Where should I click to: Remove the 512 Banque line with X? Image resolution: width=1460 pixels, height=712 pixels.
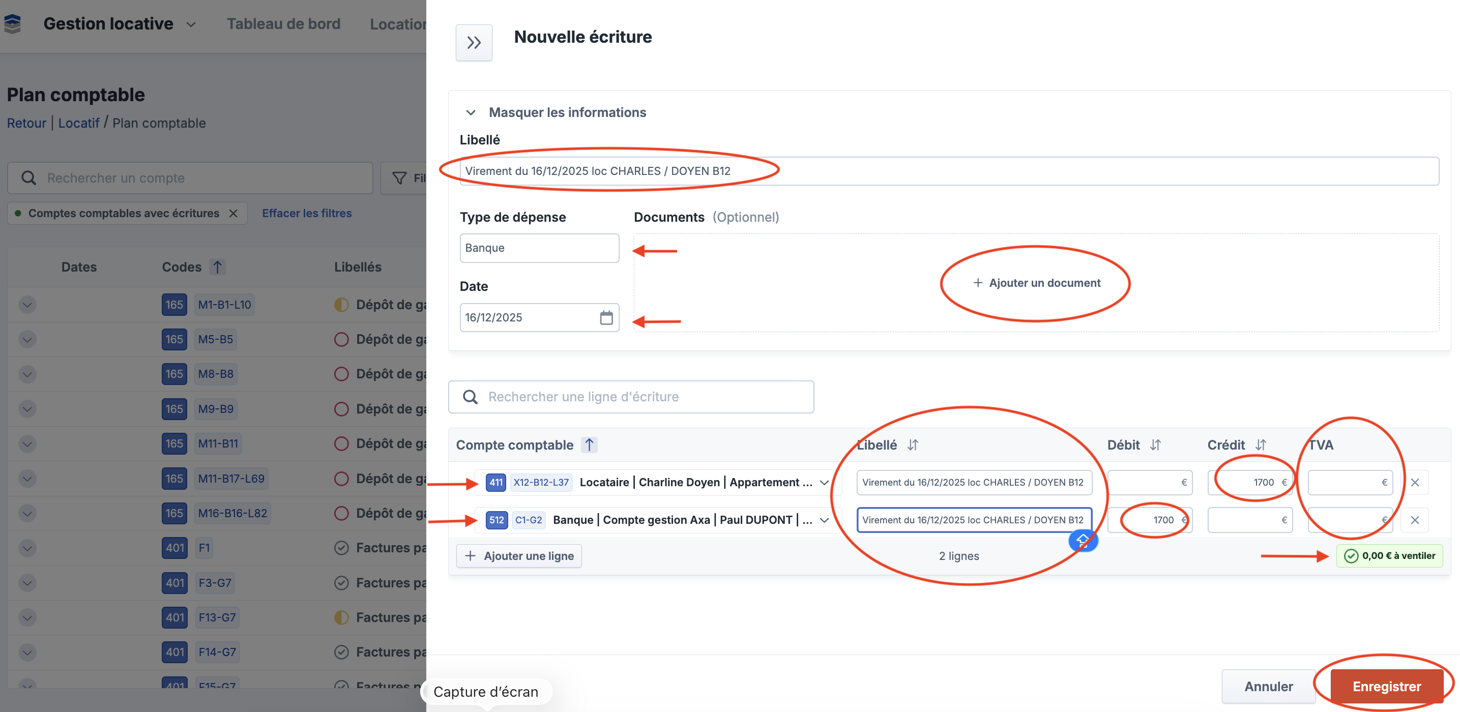pyautogui.click(x=1414, y=520)
